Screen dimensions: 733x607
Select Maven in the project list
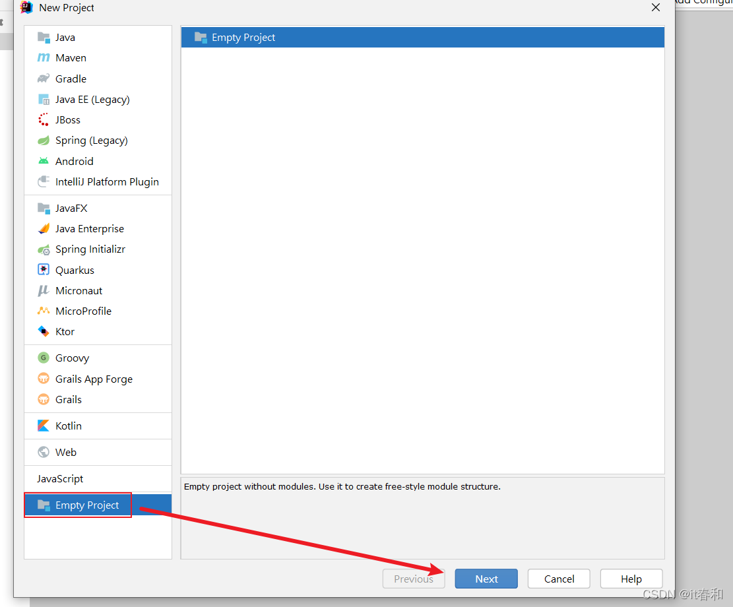tap(98, 57)
